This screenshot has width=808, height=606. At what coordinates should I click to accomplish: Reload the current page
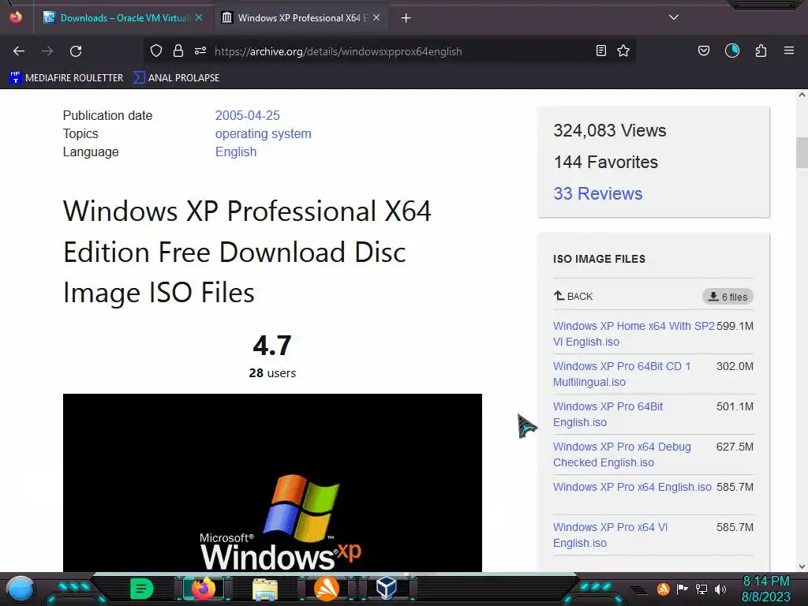76,51
